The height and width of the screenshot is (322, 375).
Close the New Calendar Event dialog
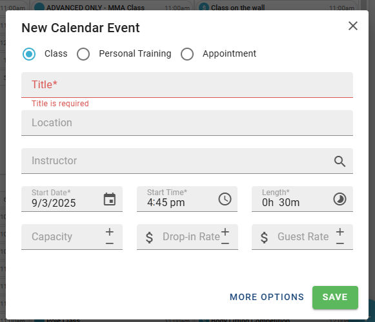click(353, 26)
